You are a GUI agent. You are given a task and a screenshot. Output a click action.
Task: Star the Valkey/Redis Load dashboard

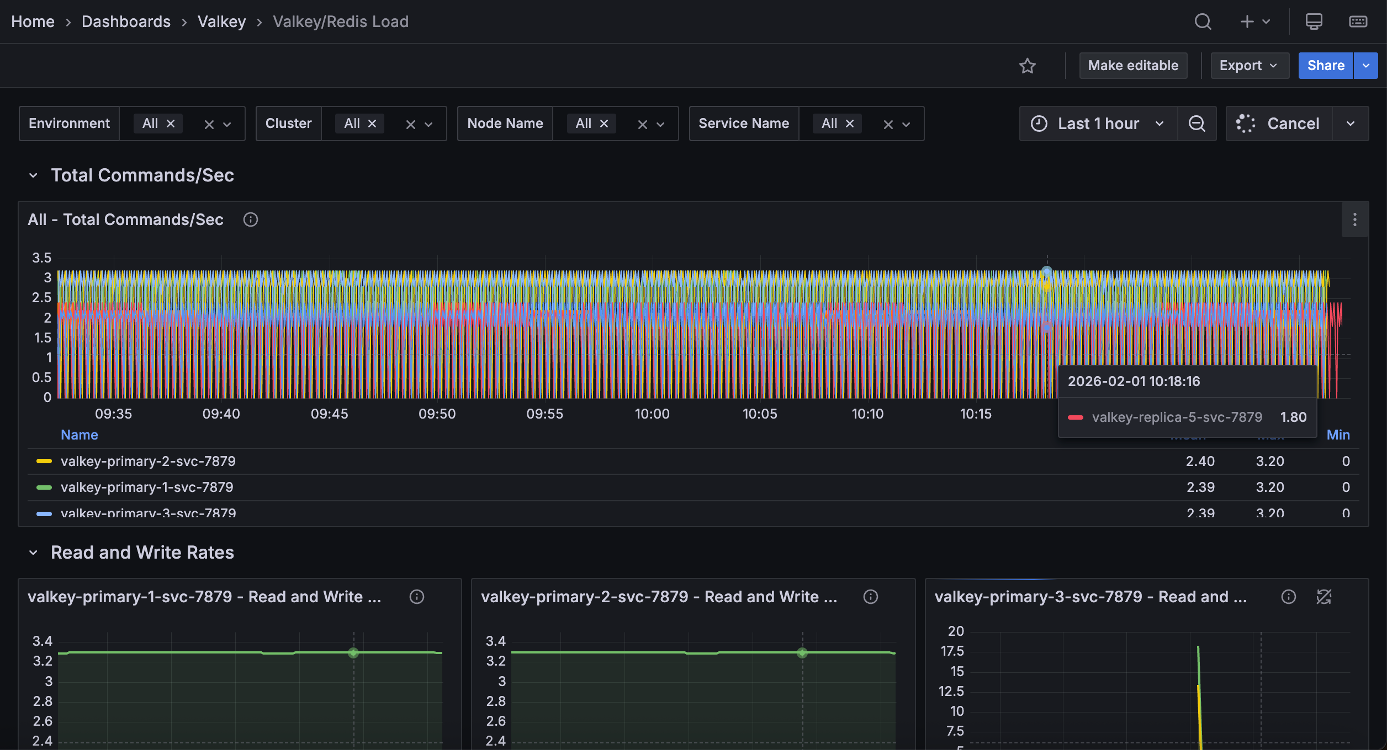(1028, 66)
